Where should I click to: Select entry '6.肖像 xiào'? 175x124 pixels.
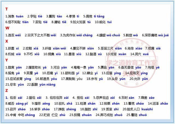coord(133,48)
